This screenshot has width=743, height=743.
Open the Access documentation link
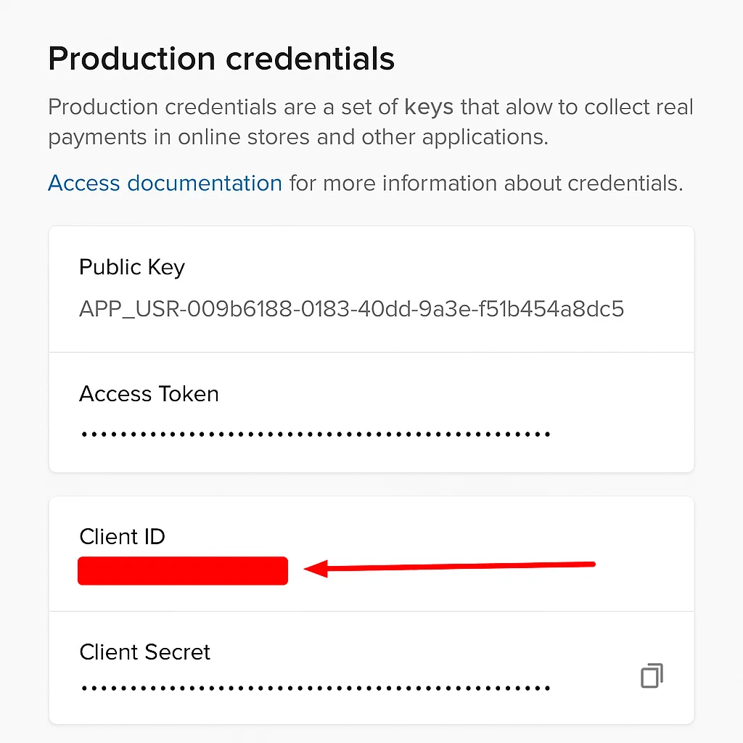[x=165, y=184]
